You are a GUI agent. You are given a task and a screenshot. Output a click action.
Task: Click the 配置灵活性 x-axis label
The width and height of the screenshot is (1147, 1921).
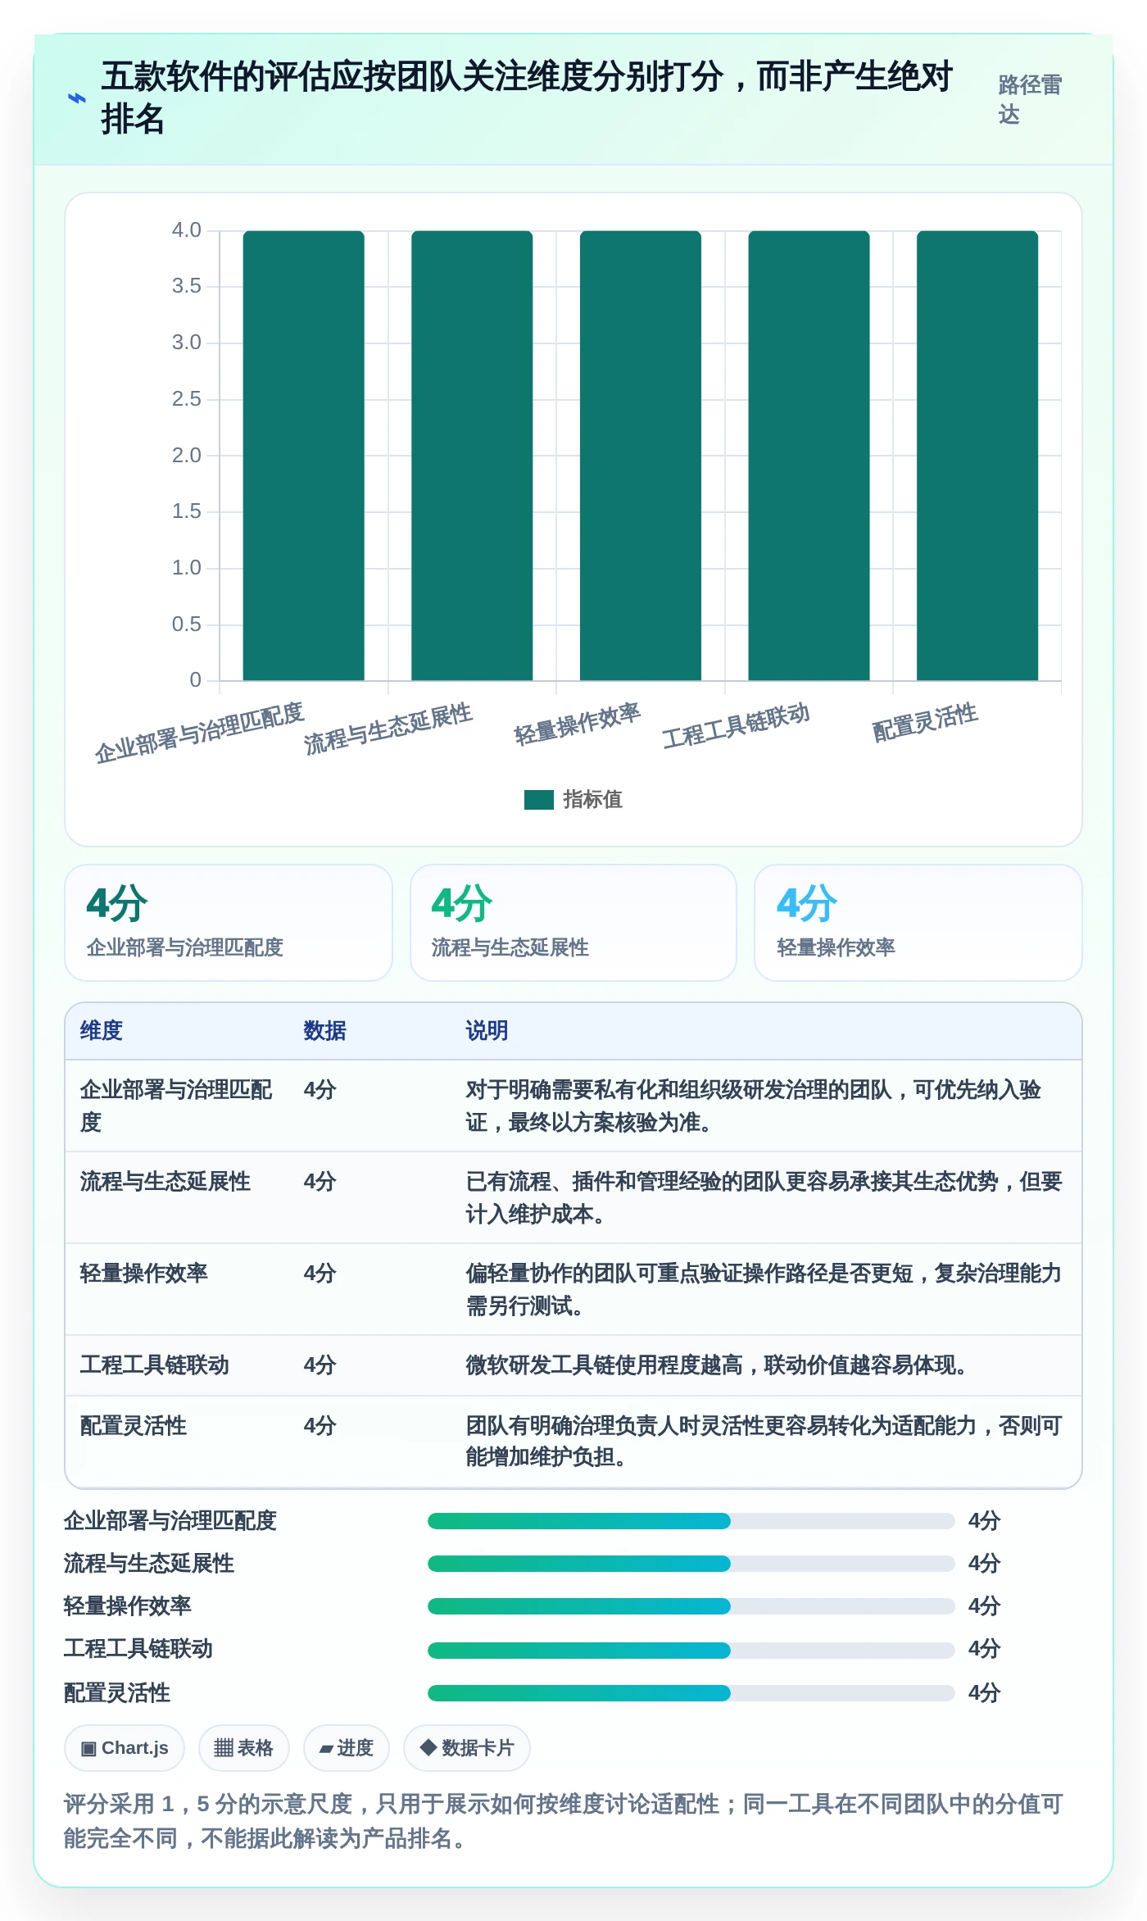(x=924, y=721)
